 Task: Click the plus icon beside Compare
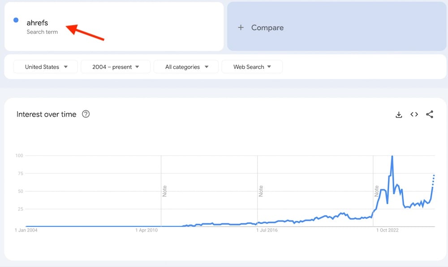(x=241, y=27)
